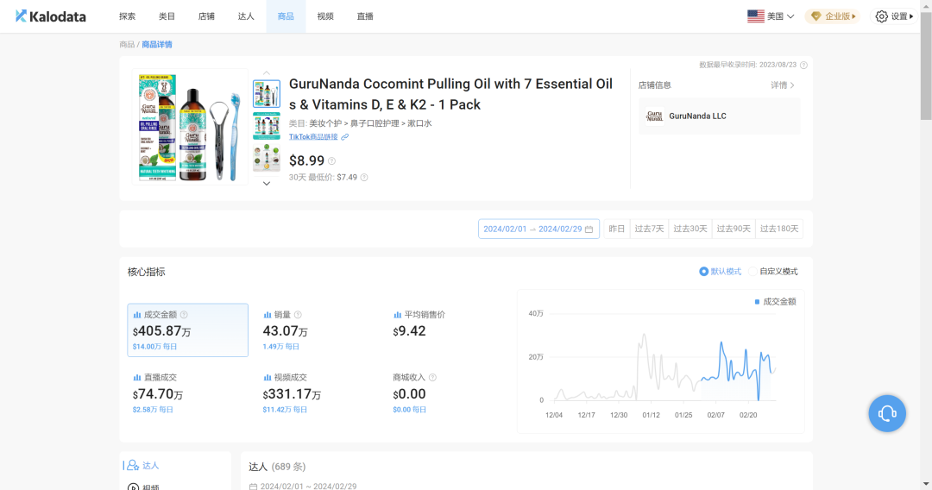The width and height of the screenshot is (932, 490).
Task: Open the 直播 navigation tab
Action: 365,16
